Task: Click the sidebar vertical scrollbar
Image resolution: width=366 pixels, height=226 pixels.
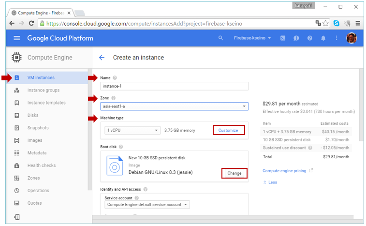Action: [89, 130]
